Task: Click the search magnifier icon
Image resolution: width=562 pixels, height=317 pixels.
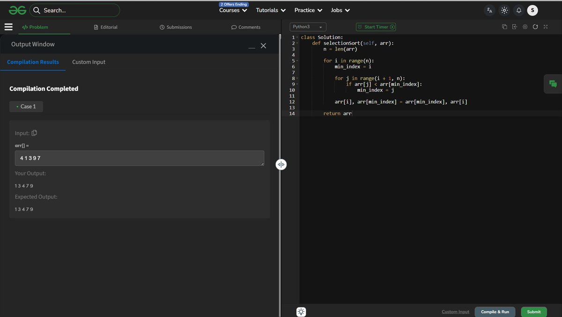Action: click(37, 10)
